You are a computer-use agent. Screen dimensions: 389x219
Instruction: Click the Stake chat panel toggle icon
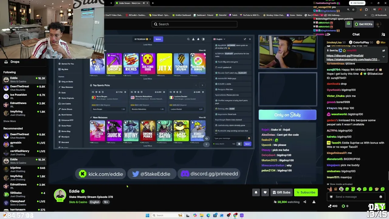203,39
